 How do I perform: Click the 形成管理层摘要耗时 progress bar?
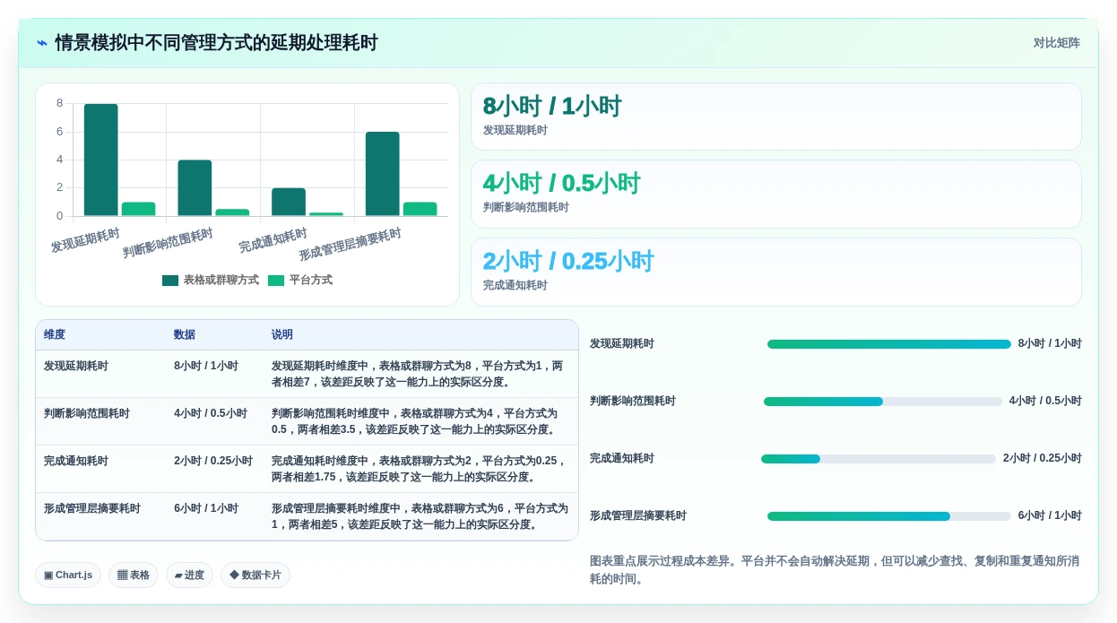[x=889, y=516]
